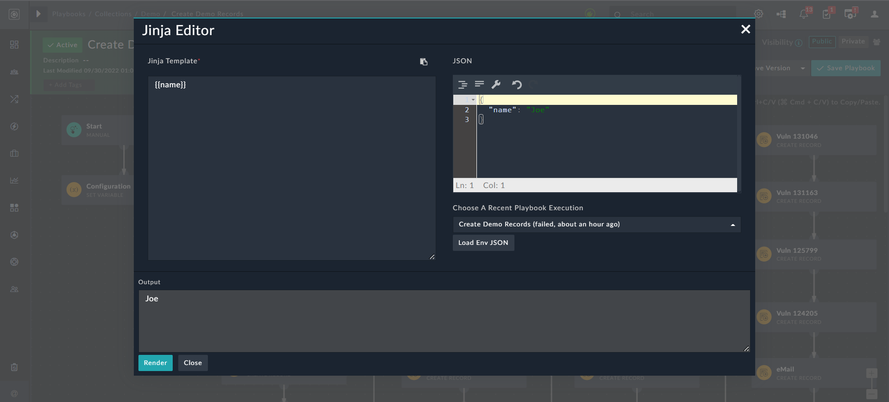The image size is (889, 402).
Task: Click the "Joe" value in JSON editor
Action: pos(538,110)
